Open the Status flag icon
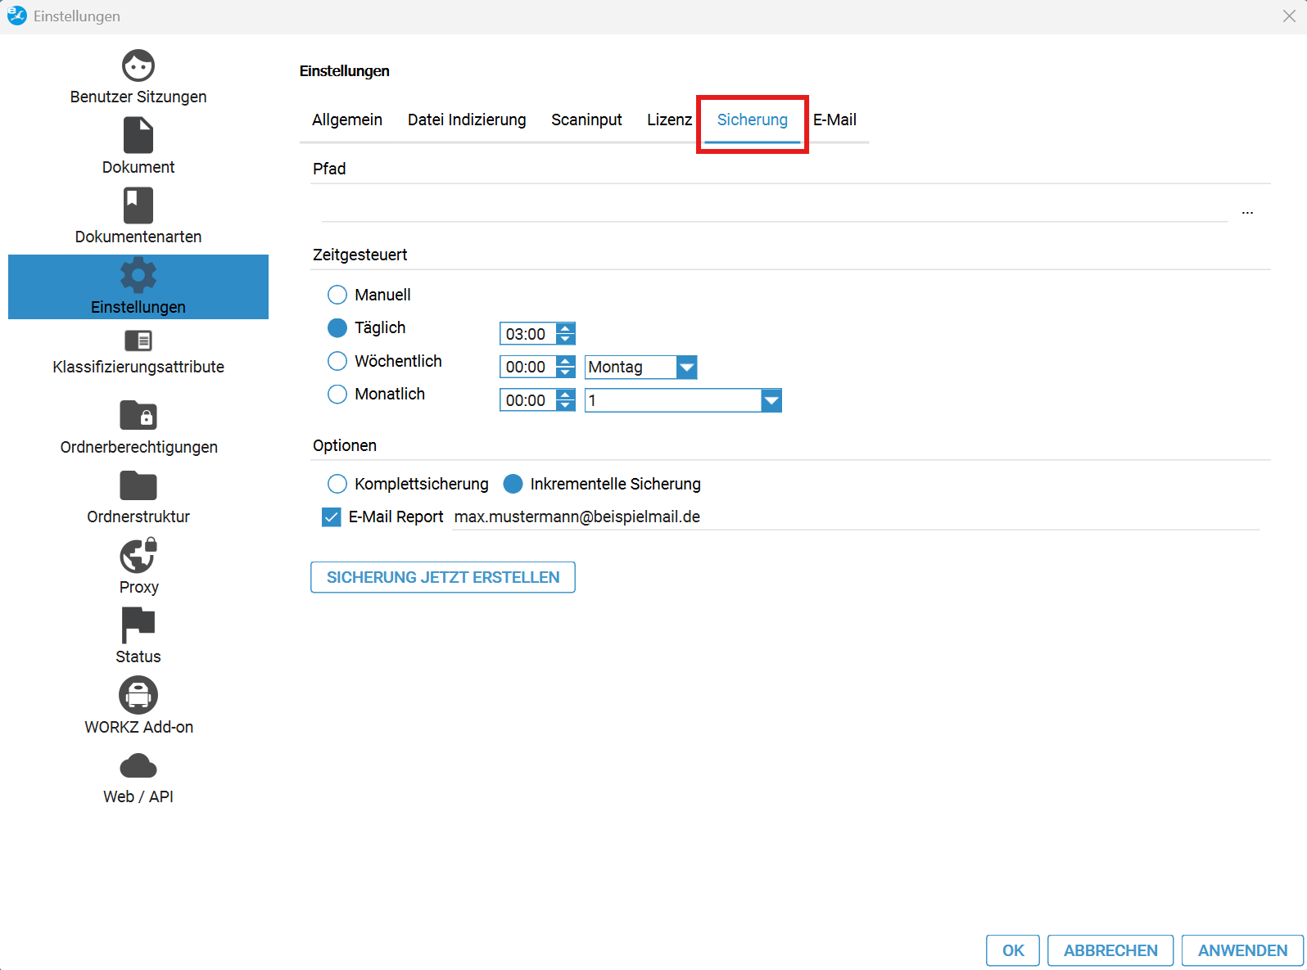Viewport: 1307px width, 970px height. pos(138,625)
